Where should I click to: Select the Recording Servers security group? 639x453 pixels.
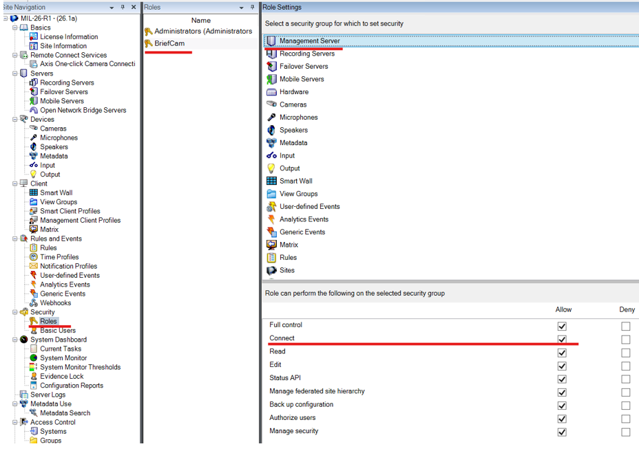pos(307,54)
